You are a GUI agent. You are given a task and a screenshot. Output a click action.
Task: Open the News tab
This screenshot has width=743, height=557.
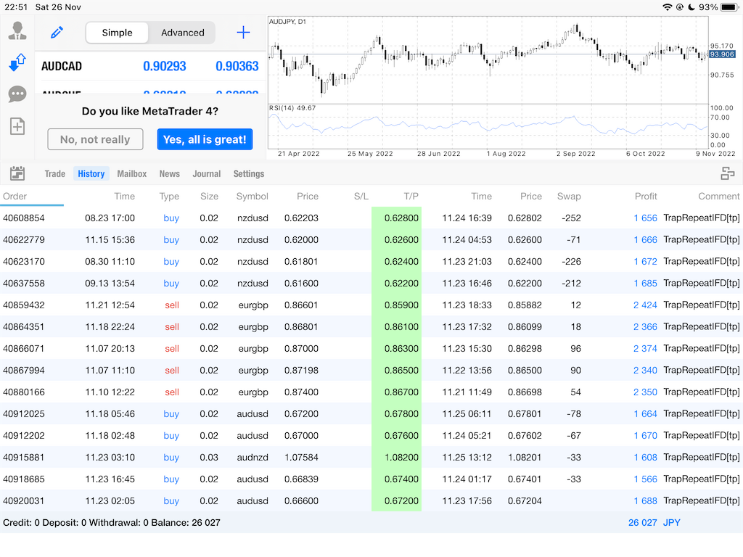click(x=169, y=174)
